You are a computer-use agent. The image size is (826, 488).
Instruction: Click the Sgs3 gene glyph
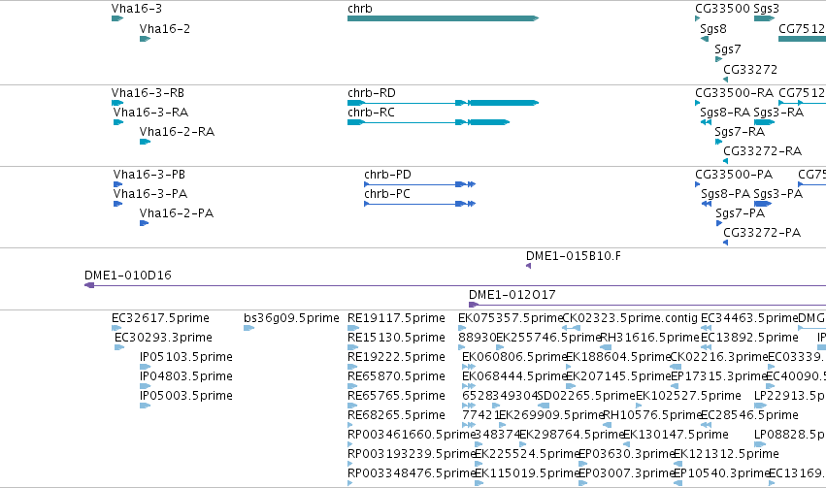pyautogui.click(x=765, y=18)
